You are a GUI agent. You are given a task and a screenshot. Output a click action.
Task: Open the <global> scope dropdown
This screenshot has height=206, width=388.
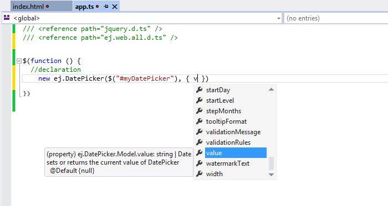[142, 18]
